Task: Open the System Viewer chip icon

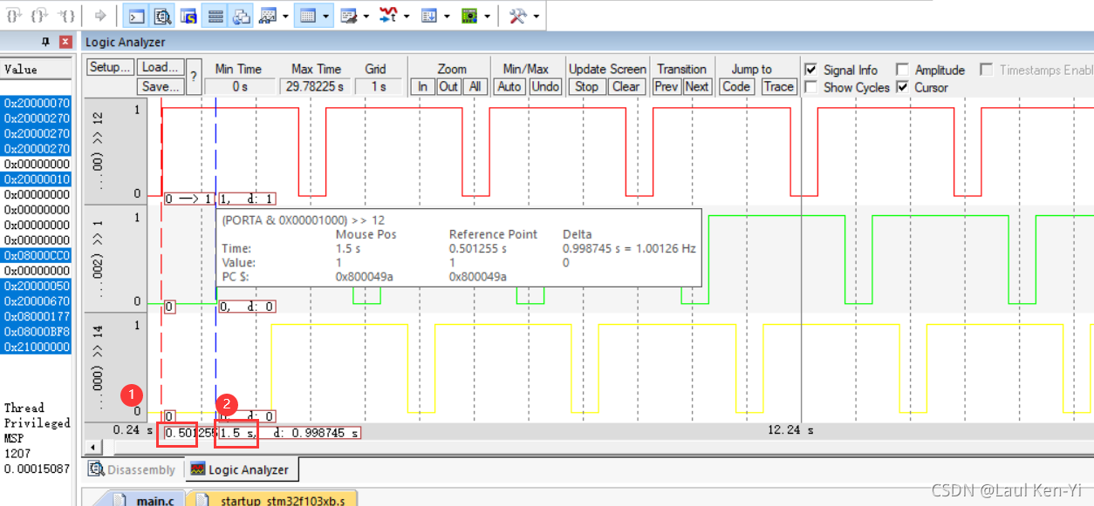Action: tap(469, 16)
